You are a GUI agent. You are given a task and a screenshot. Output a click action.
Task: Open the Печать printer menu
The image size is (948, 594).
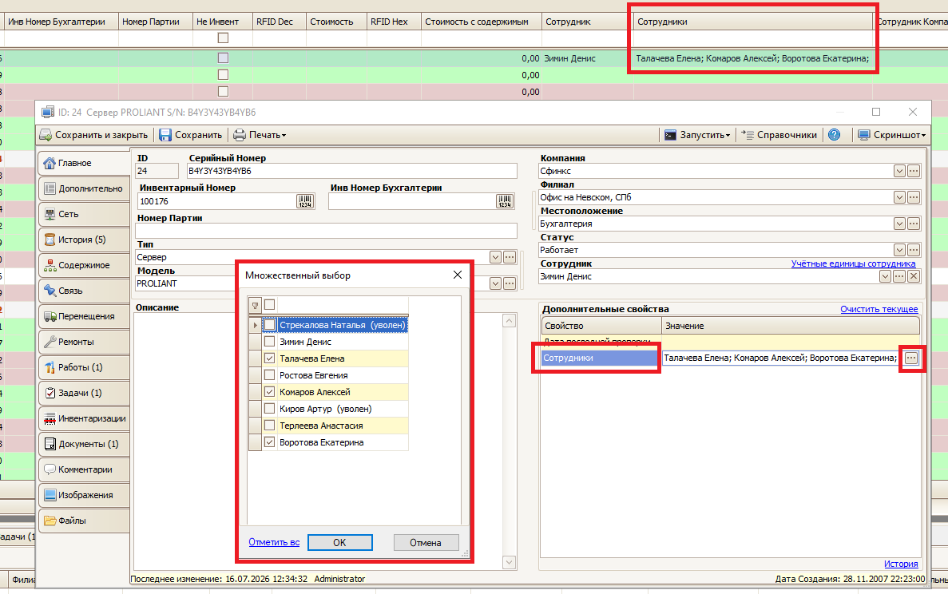pos(260,135)
